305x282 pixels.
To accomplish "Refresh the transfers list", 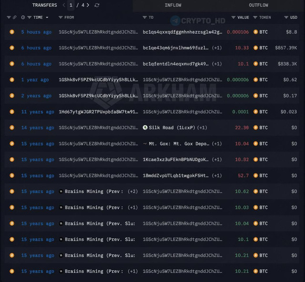I will click(97, 5).
